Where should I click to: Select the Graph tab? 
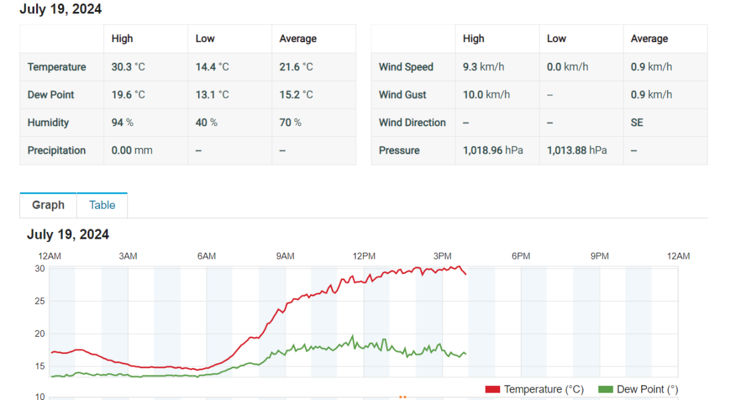pyautogui.click(x=48, y=205)
